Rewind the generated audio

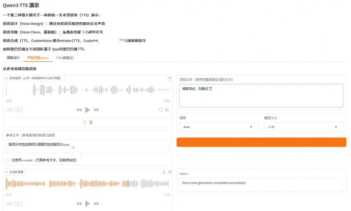point(79,203)
